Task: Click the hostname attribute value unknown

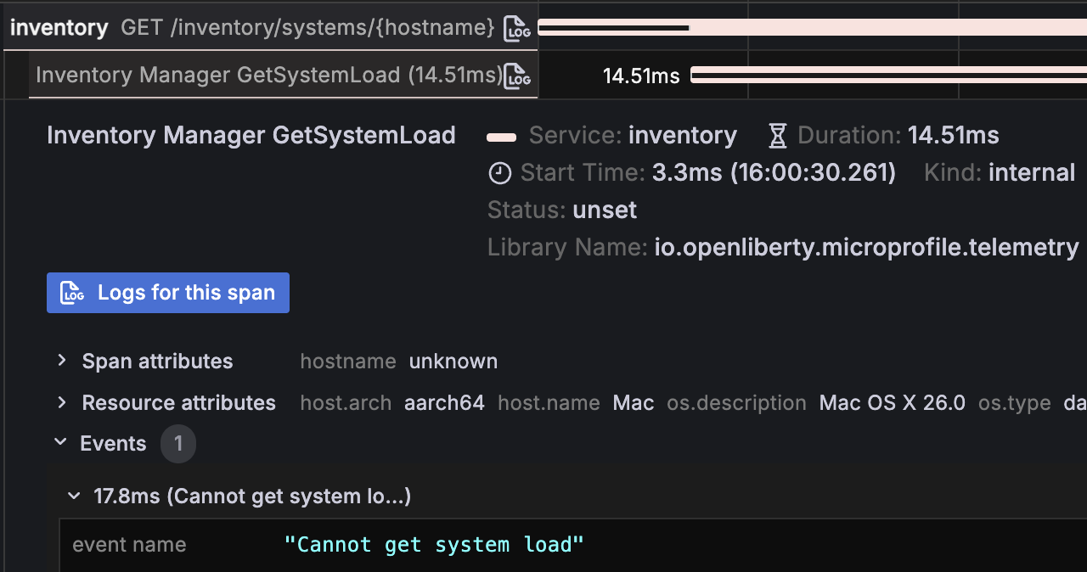Action: (x=453, y=361)
